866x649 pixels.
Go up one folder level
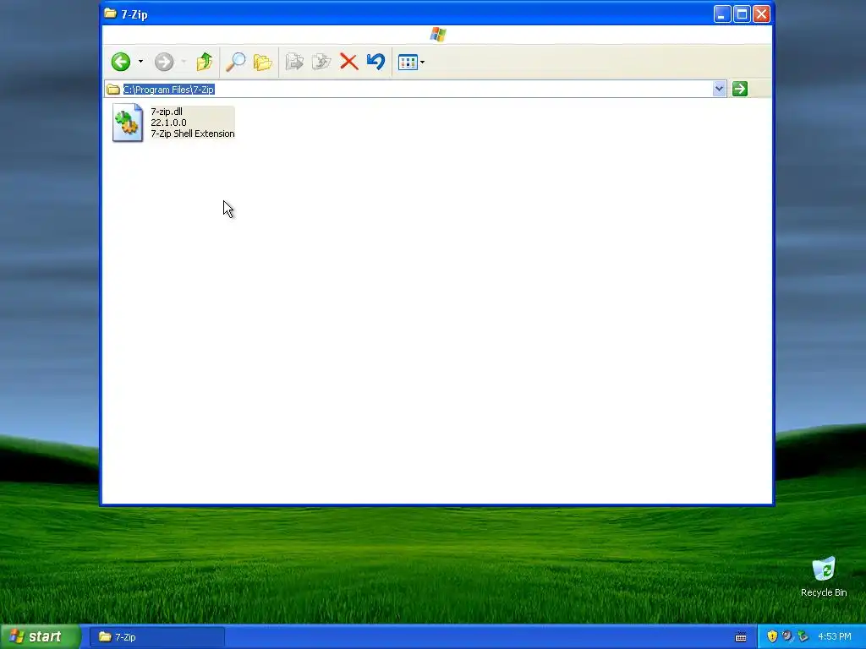[x=205, y=62]
